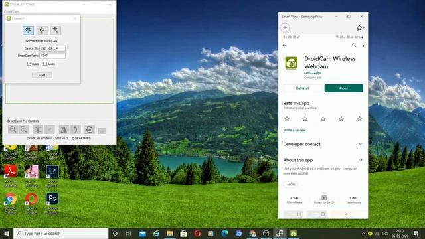The height and width of the screenshot is (239, 425).
Task: Rate the app one star
Action: click(287, 119)
